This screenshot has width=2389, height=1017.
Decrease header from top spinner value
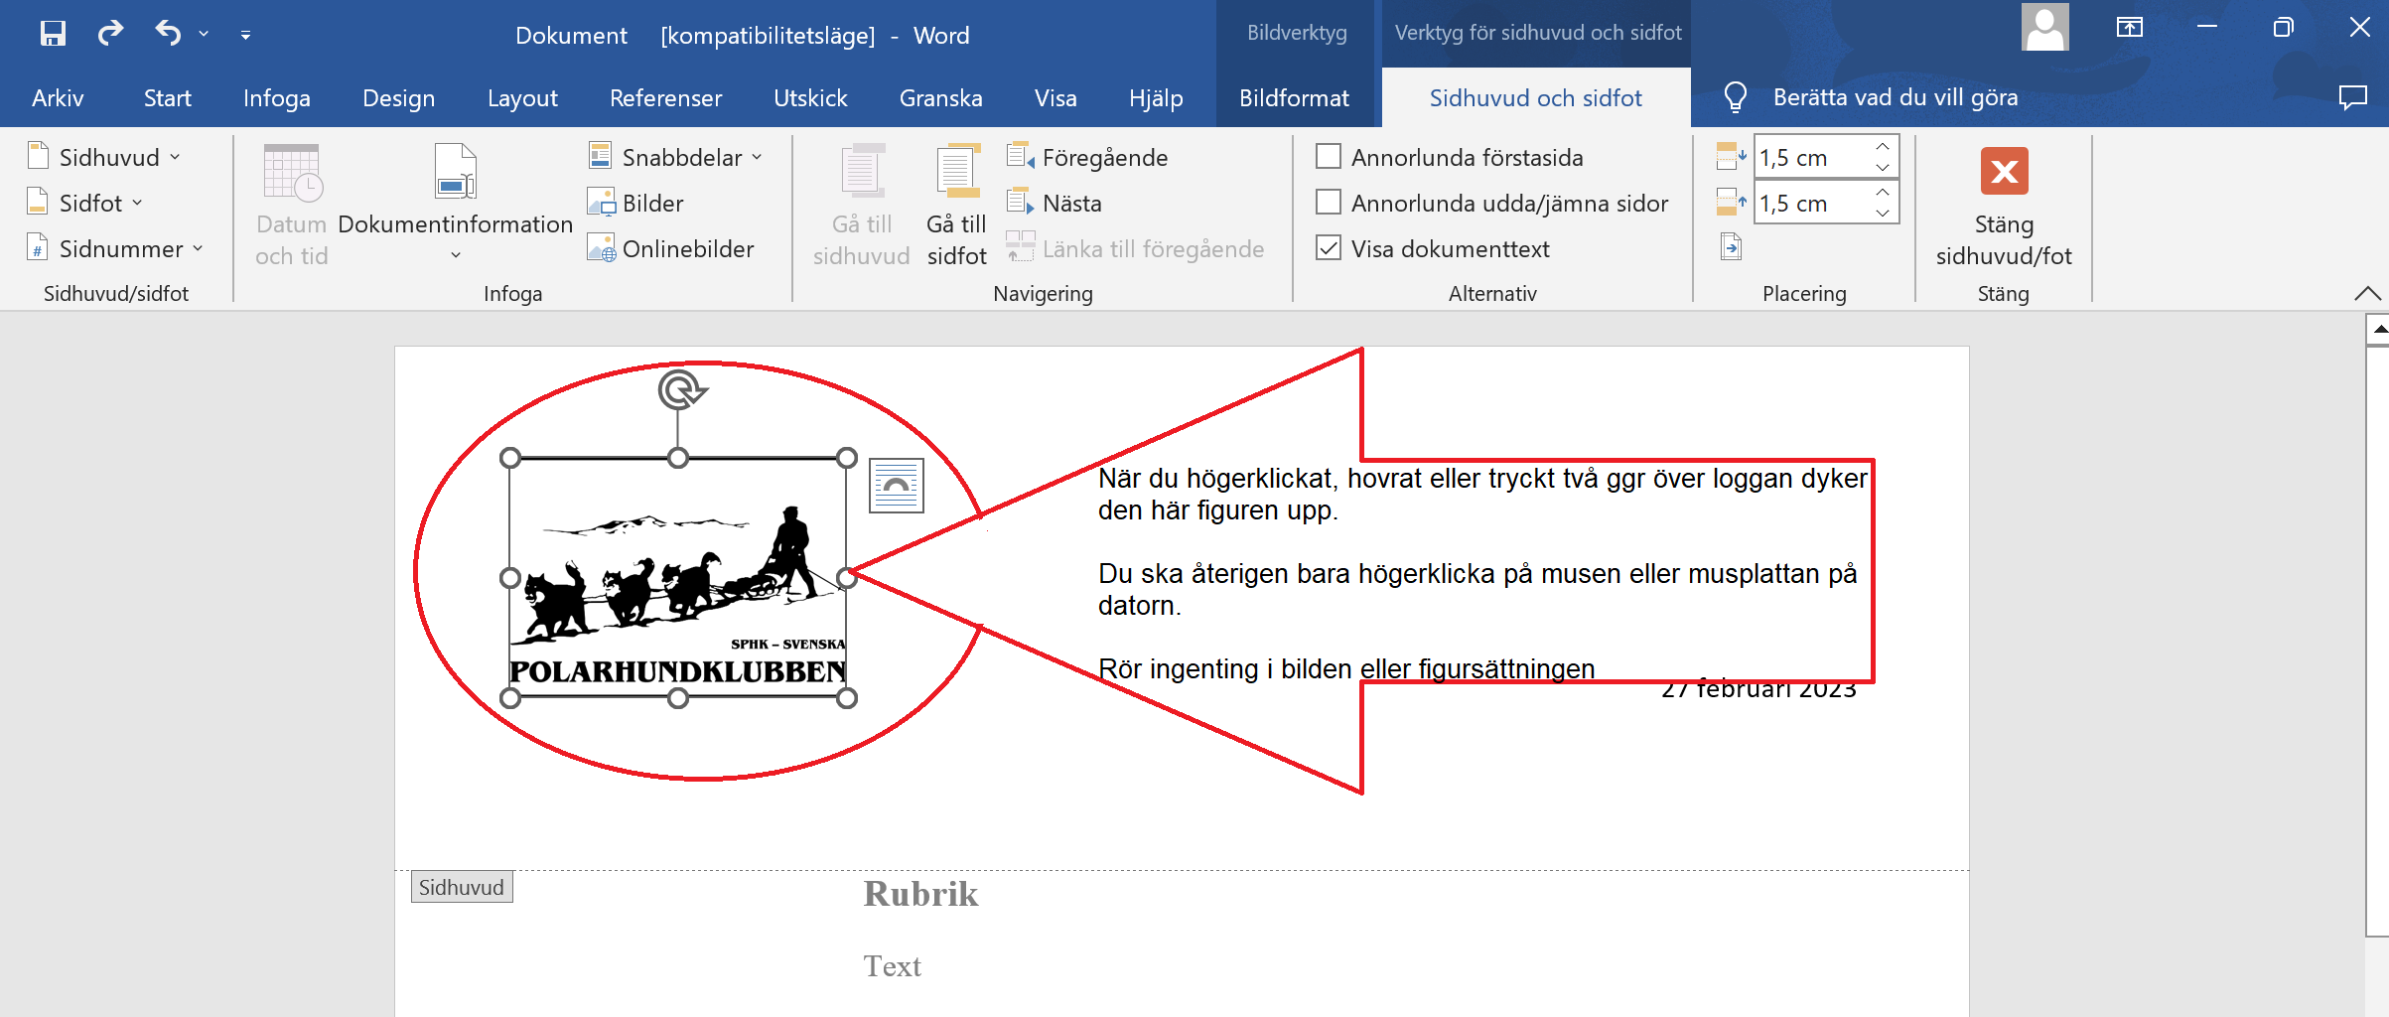click(1883, 167)
